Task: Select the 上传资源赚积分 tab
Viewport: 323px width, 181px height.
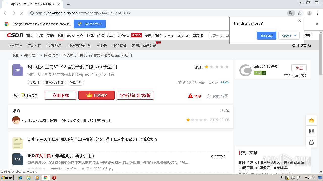Action: [79, 46]
